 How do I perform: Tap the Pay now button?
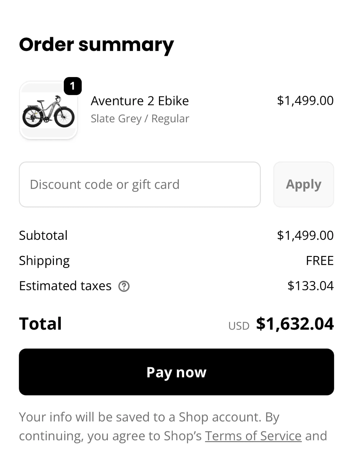176,372
